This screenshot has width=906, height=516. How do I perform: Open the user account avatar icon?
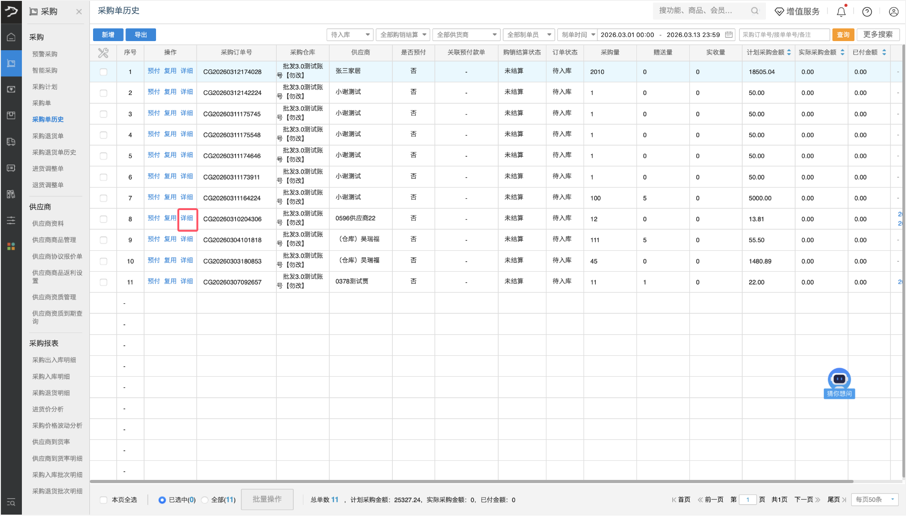[x=893, y=12]
